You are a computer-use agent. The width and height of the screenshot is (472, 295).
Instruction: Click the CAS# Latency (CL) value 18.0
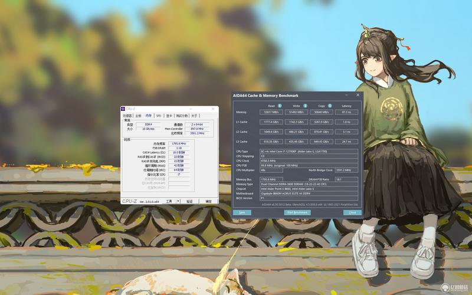click(x=179, y=153)
